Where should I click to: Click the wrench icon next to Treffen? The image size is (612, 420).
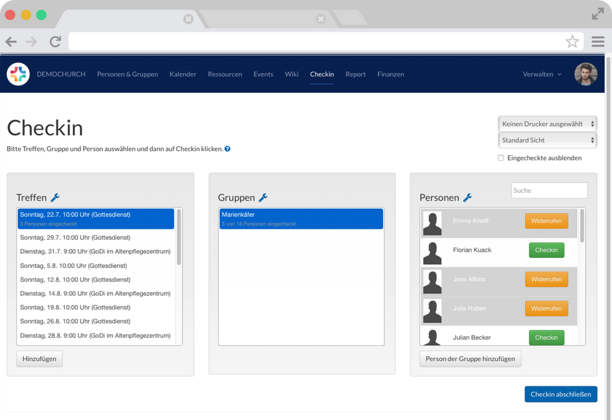[x=55, y=197]
